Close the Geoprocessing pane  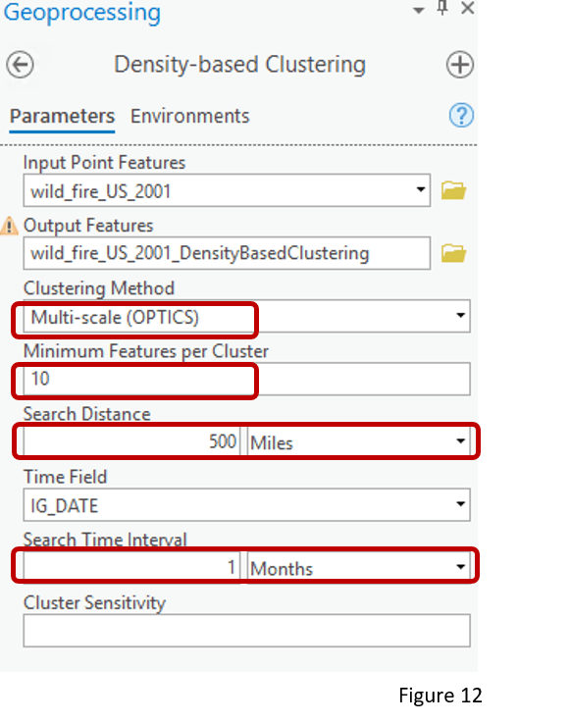[x=468, y=8]
